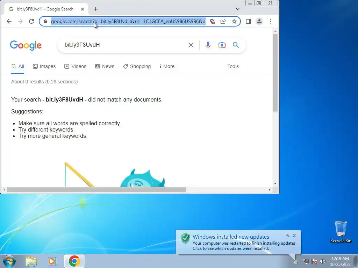Start voice search with the microphone

[x=208, y=45]
